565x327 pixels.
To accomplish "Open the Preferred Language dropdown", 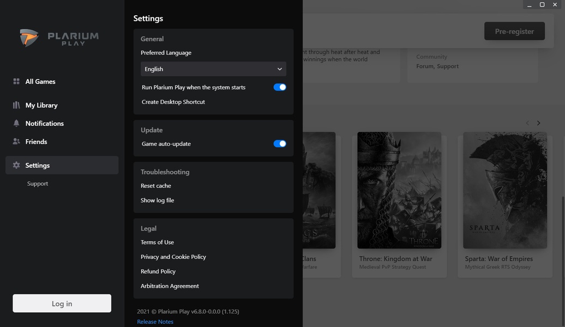I will pyautogui.click(x=213, y=69).
